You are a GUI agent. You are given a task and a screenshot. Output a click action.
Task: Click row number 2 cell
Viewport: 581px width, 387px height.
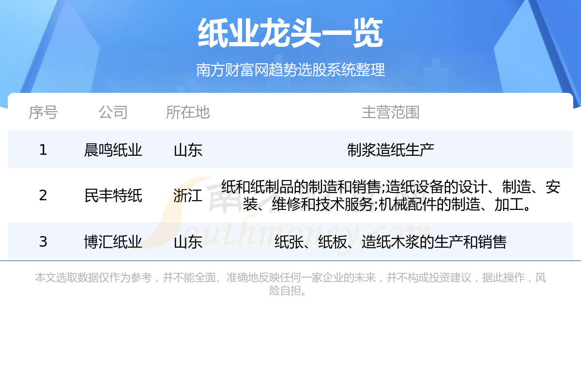click(x=43, y=195)
